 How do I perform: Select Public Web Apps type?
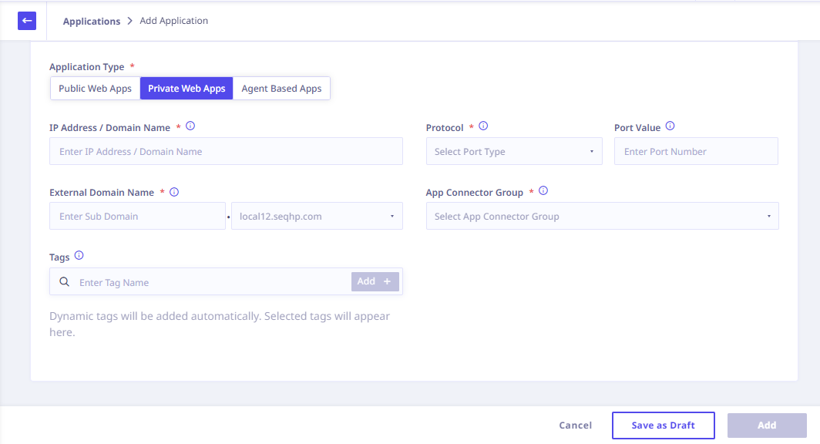click(x=96, y=89)
